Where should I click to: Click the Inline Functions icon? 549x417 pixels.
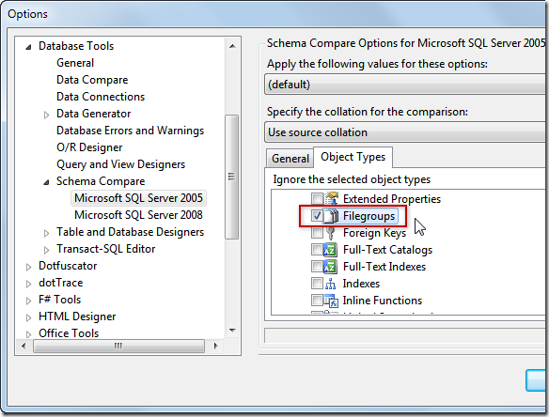coord(331,301)
